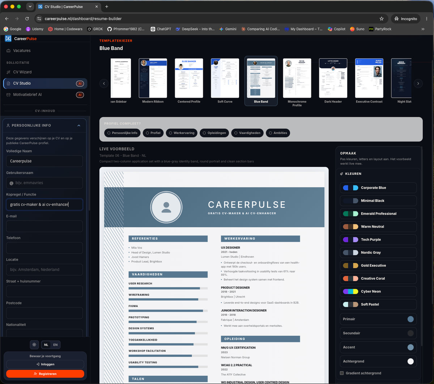This screenshot has width=434, height=384.
Task: Toggle the Werkervaring completion chip
Action: [182, 133]
